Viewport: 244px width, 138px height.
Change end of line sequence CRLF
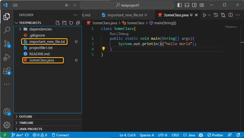tap(175, 135)
